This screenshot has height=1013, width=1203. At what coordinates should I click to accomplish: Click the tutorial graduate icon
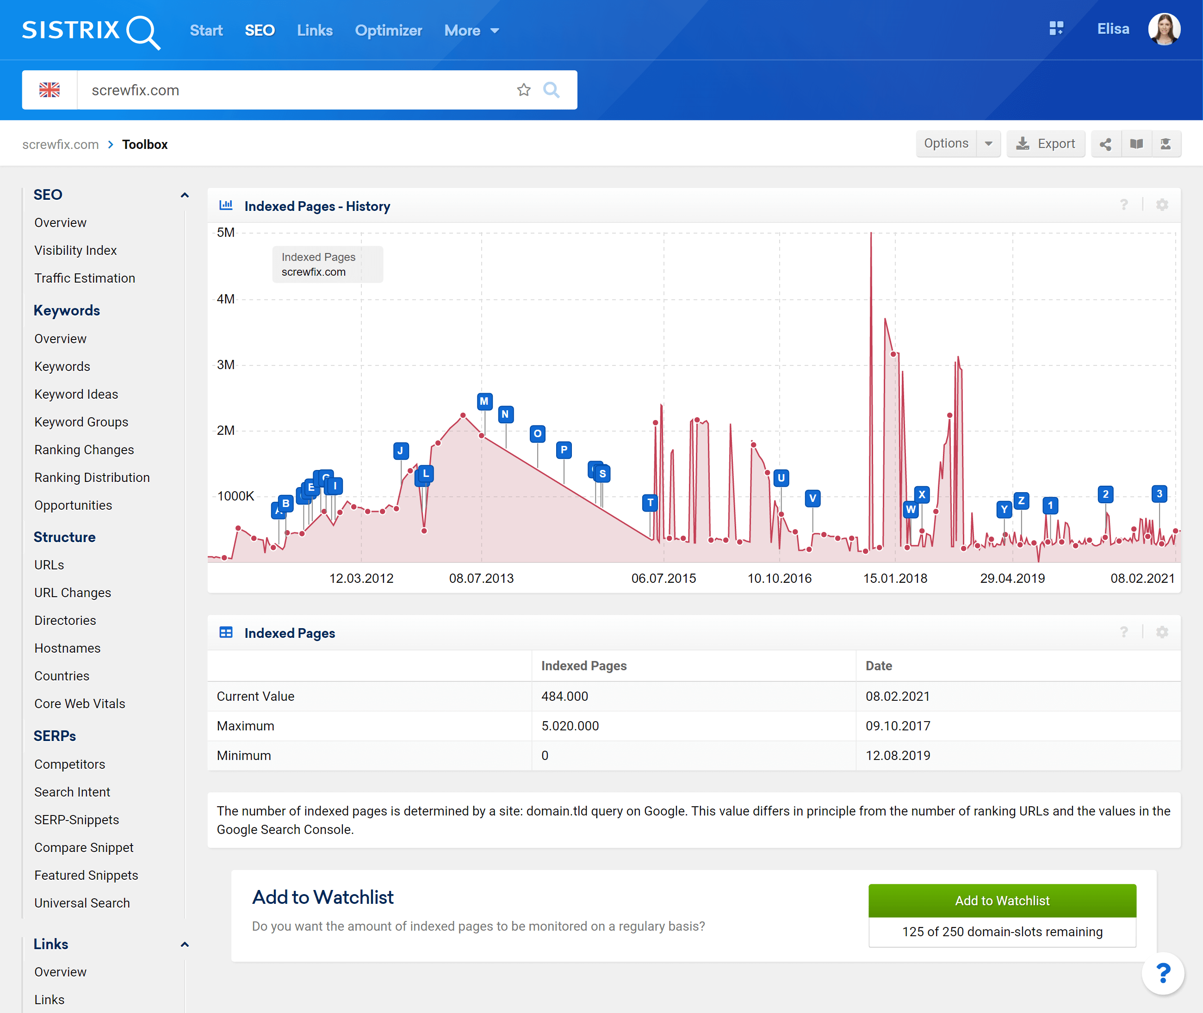pos(1166,143)
